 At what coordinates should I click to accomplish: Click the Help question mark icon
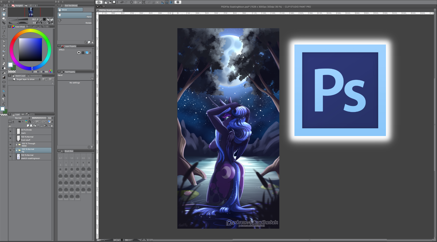178,2
